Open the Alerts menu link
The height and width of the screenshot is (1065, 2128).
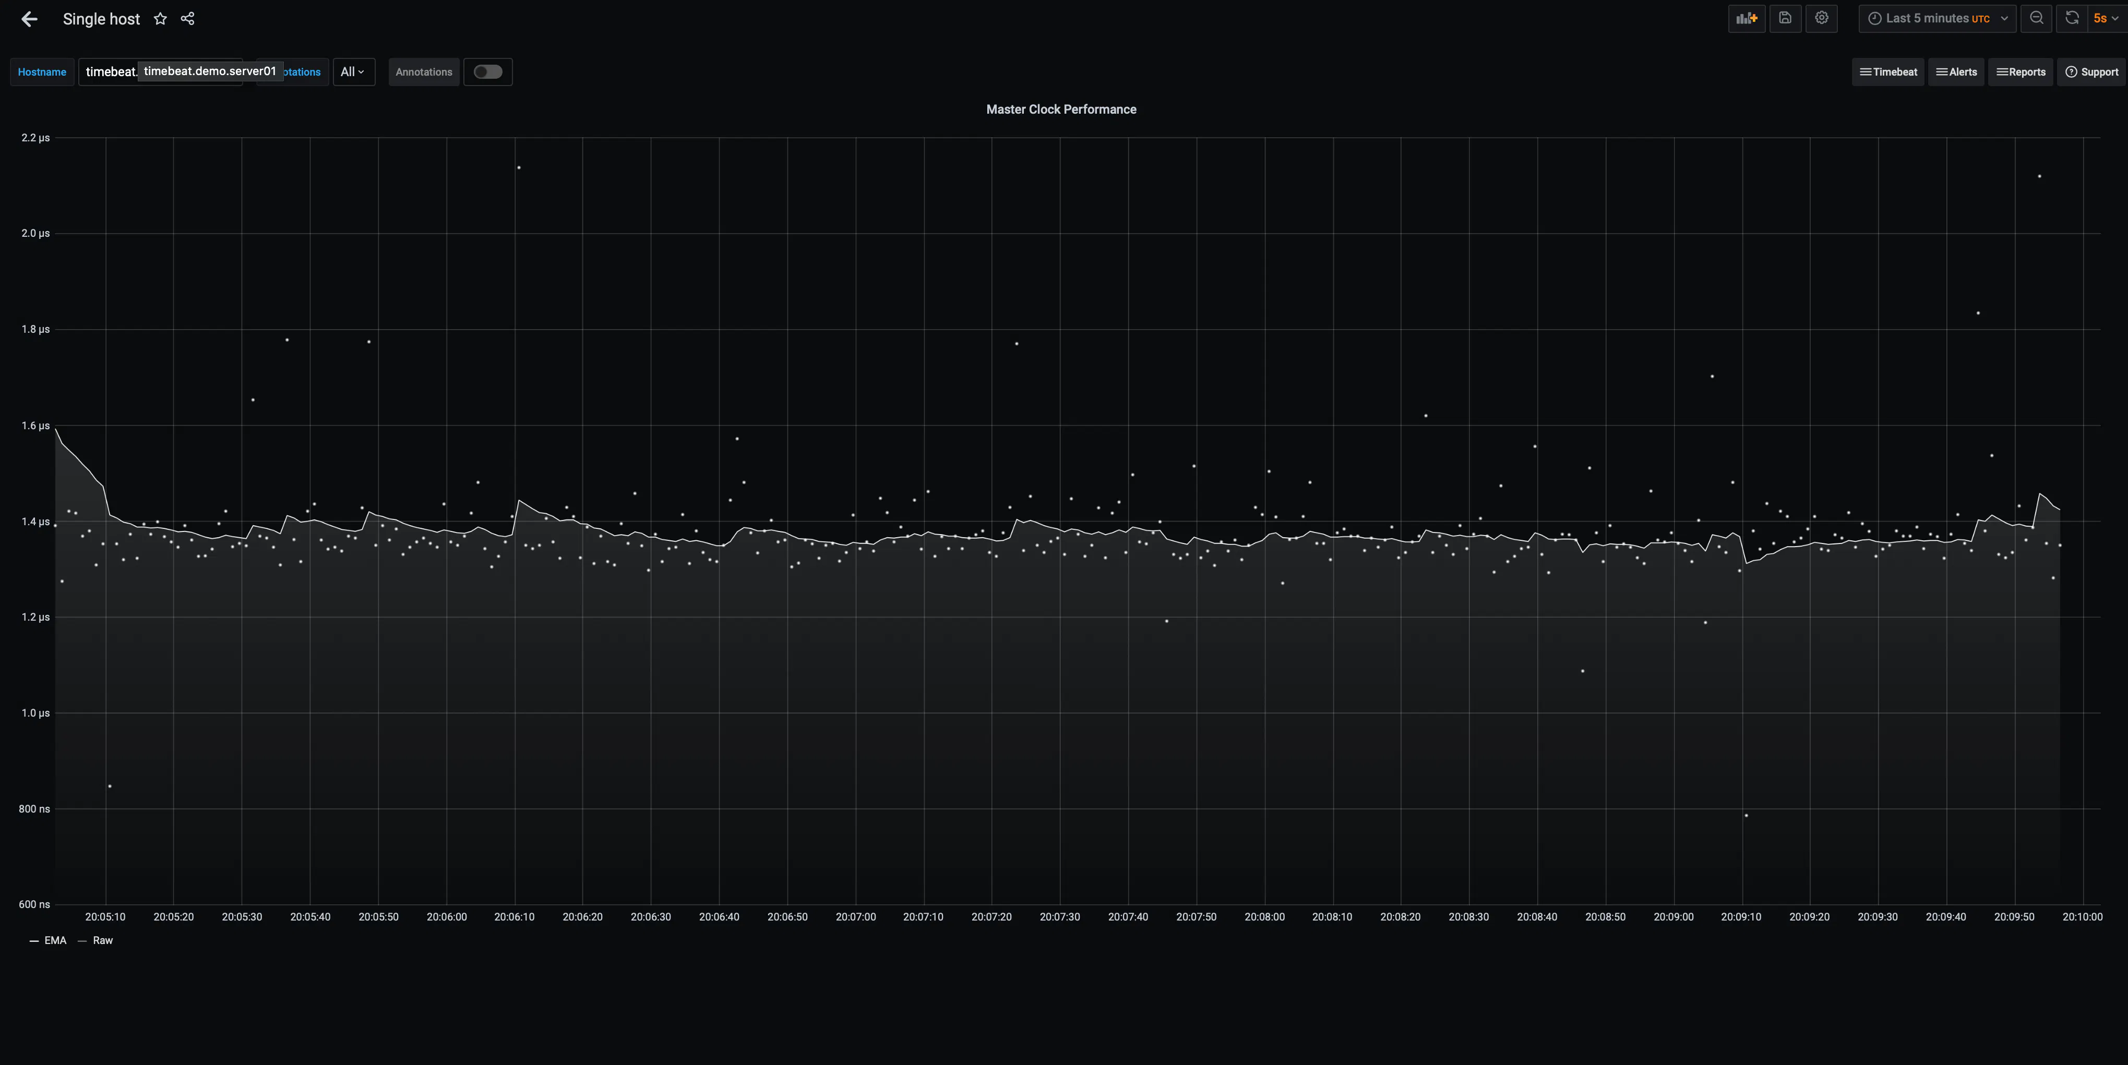[x=1956, y=72]
